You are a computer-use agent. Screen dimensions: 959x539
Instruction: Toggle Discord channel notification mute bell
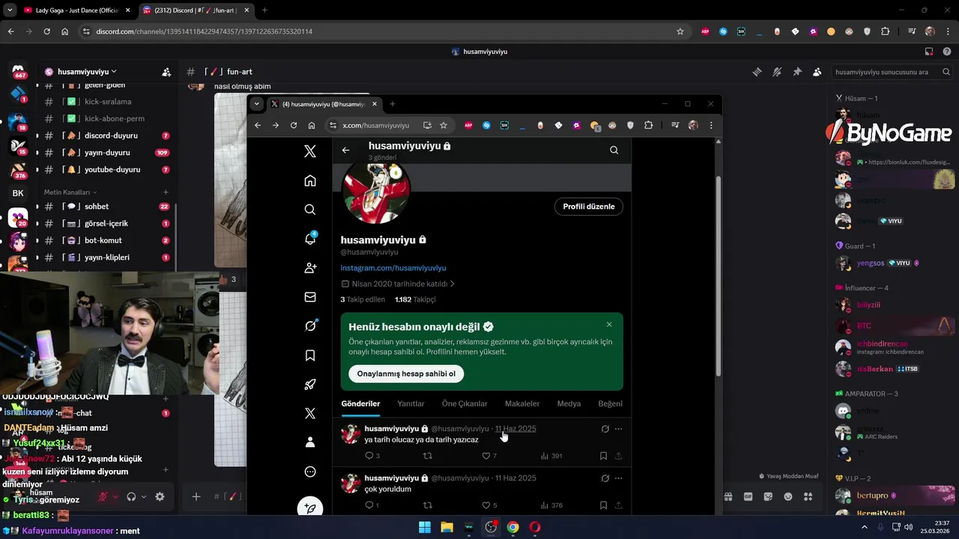tap(777, 72)
